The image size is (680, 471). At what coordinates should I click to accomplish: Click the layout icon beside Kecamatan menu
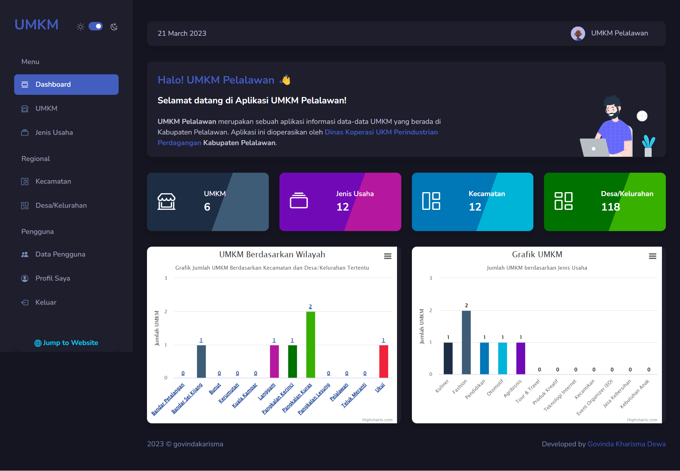coord(25,182)
